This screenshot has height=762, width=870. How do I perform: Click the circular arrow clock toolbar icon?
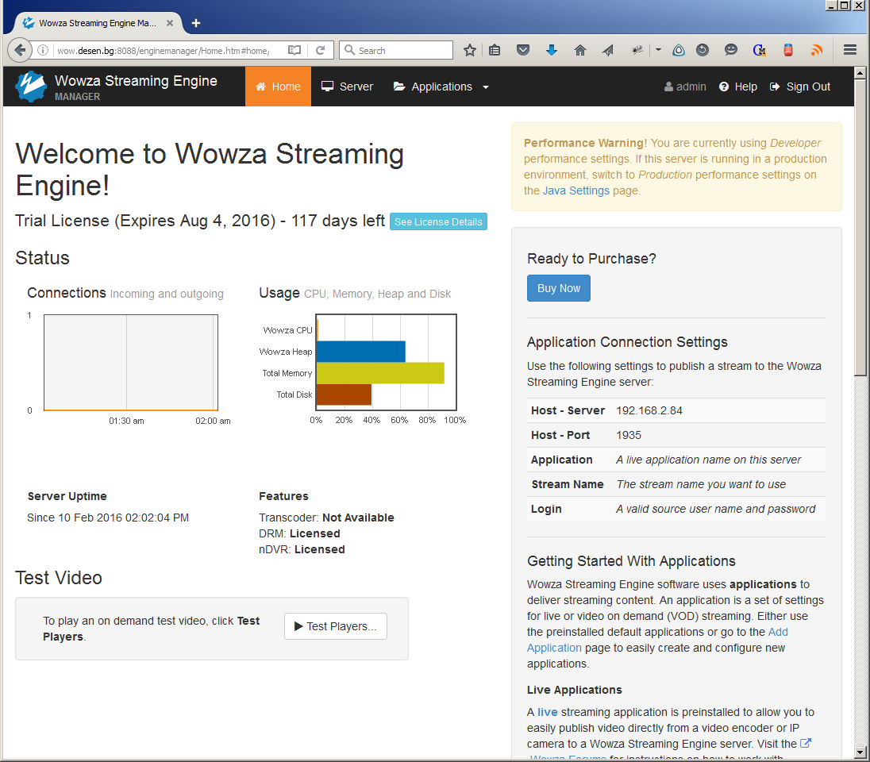click(703, 50)
